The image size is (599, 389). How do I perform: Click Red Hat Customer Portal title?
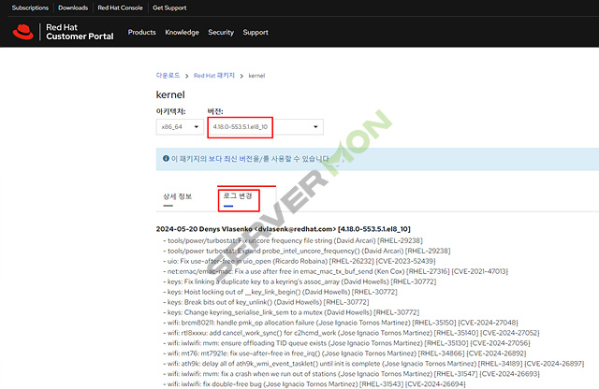80,32
